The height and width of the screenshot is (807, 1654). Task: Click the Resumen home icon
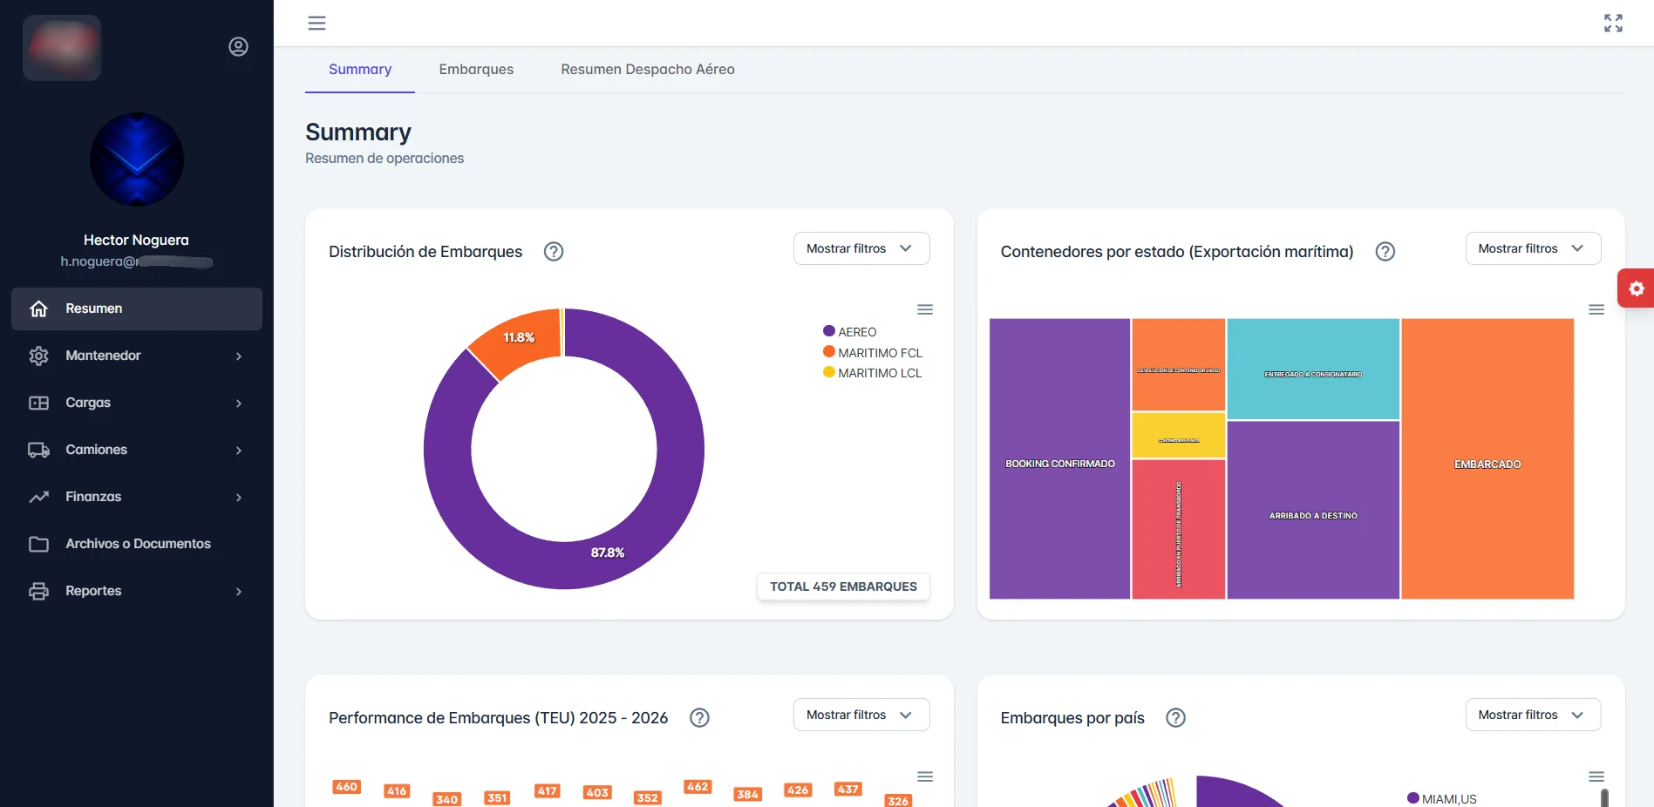38,309
